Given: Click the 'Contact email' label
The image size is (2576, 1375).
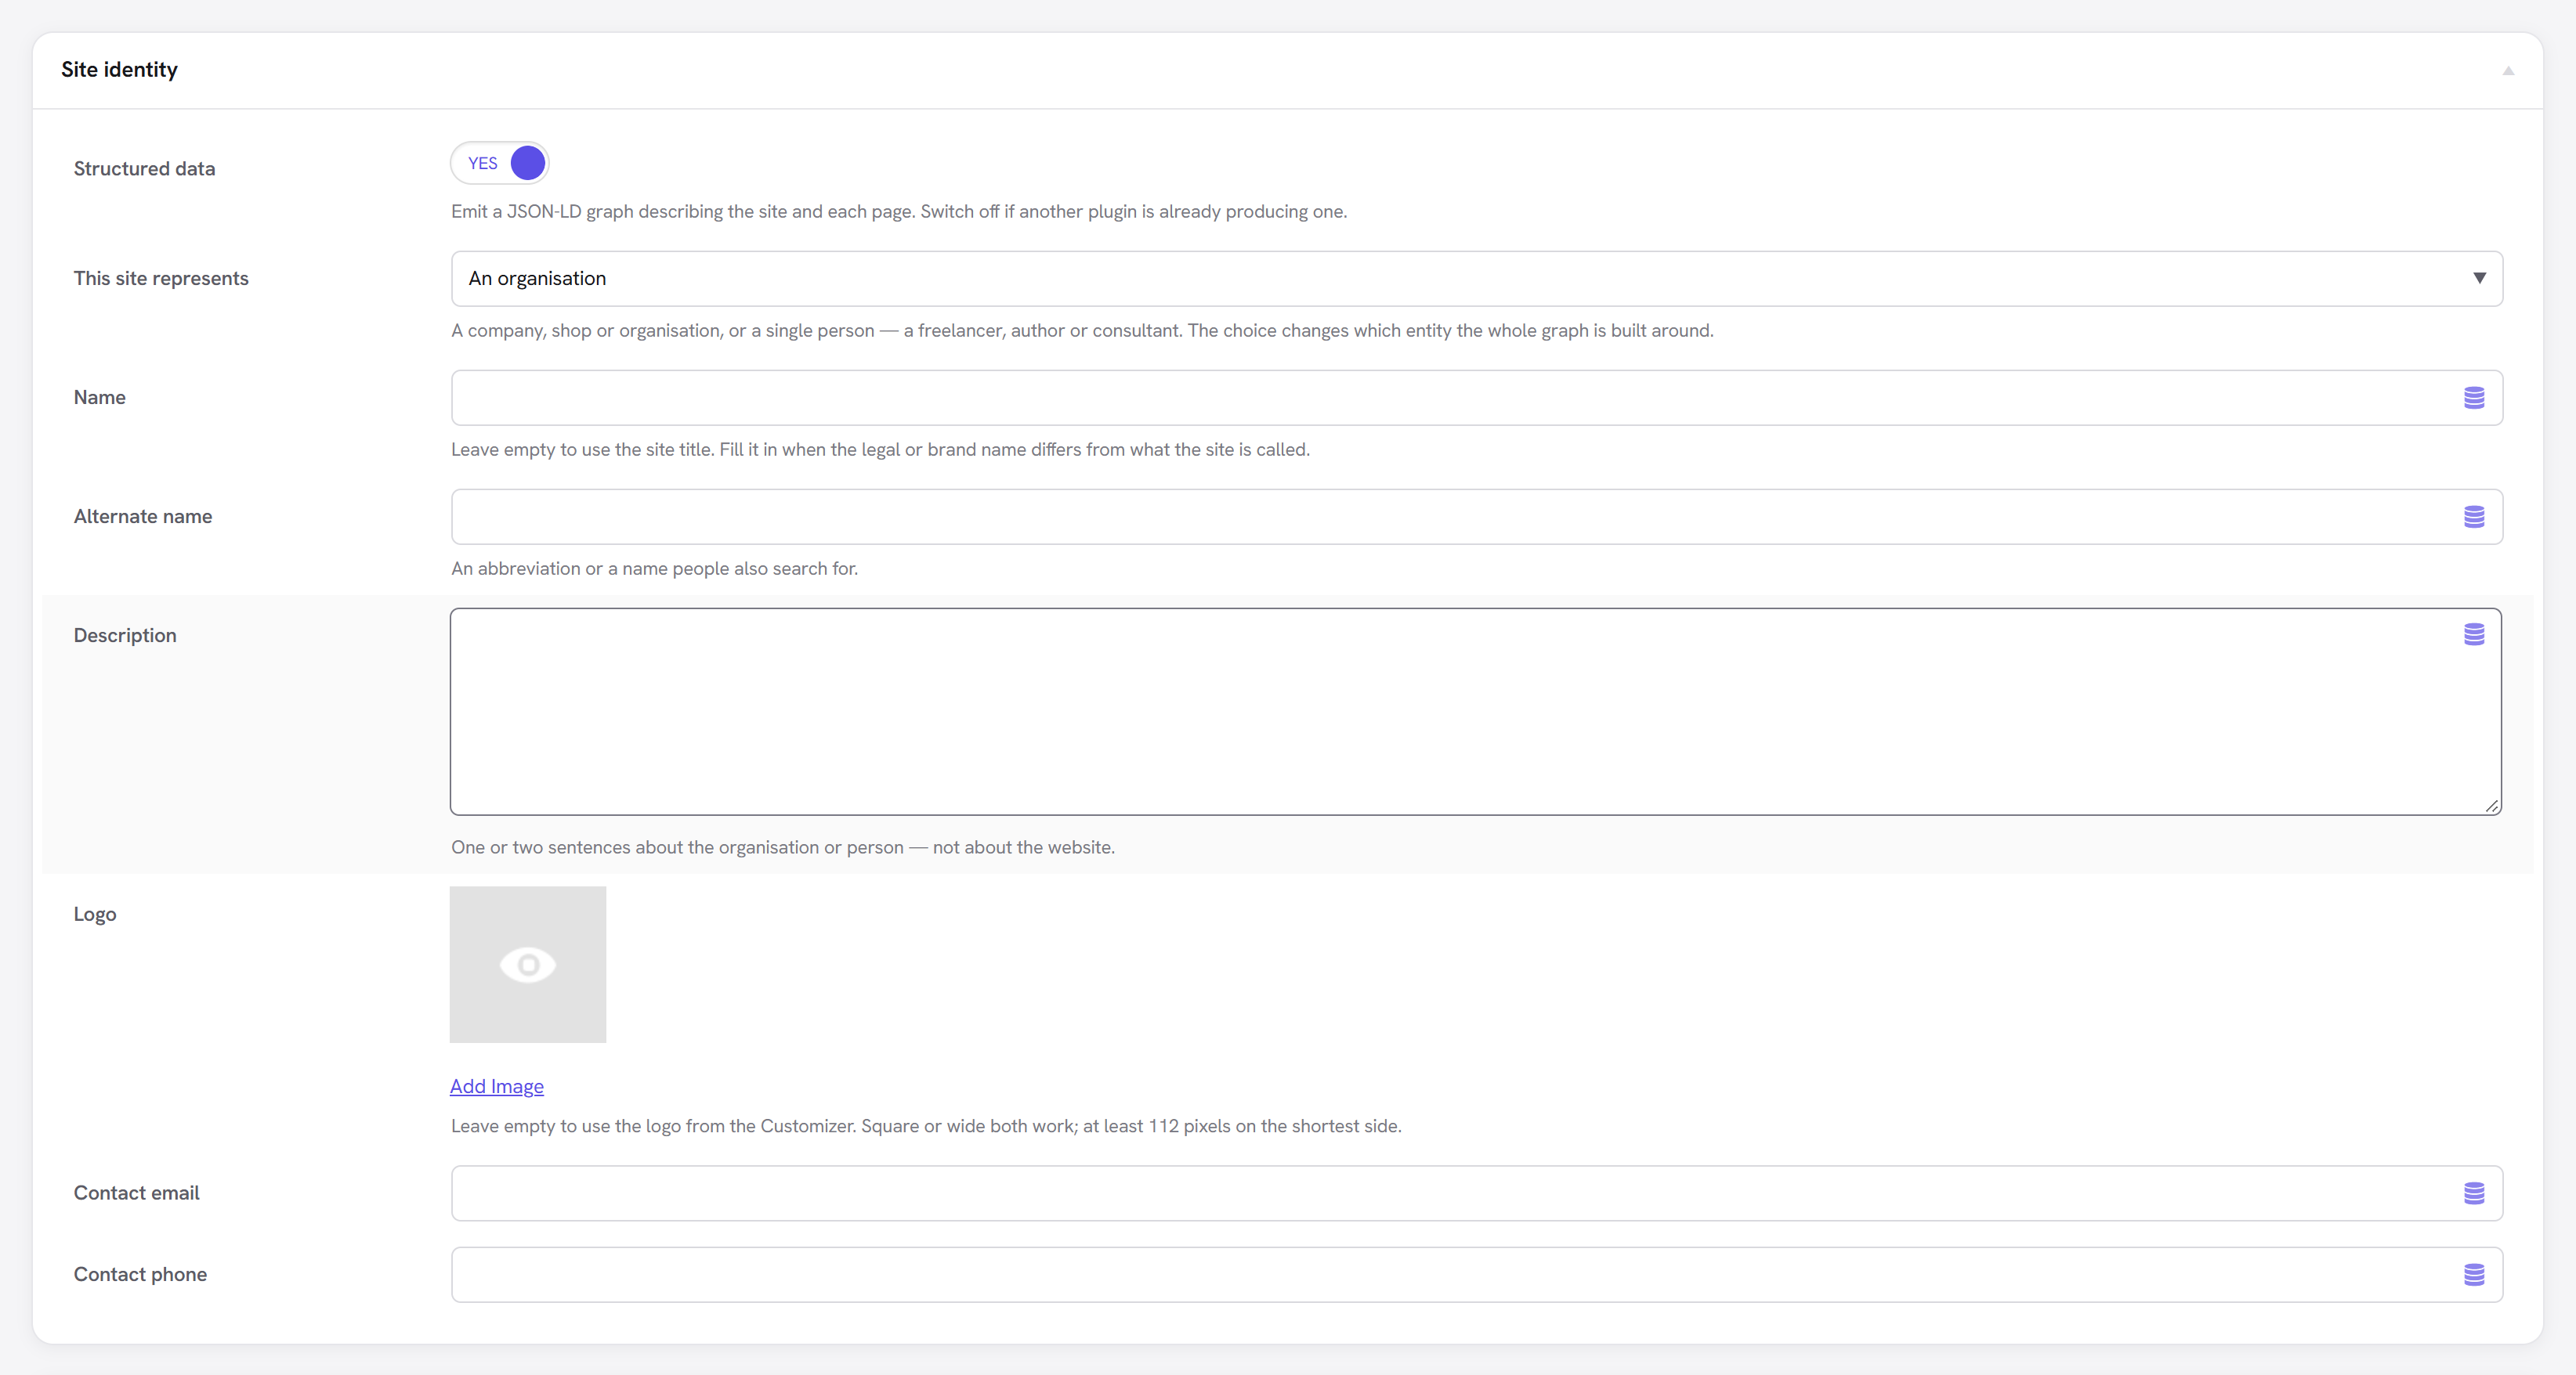Looking at the screenshot, I should pyautogui.click(x=136, y=1193).
